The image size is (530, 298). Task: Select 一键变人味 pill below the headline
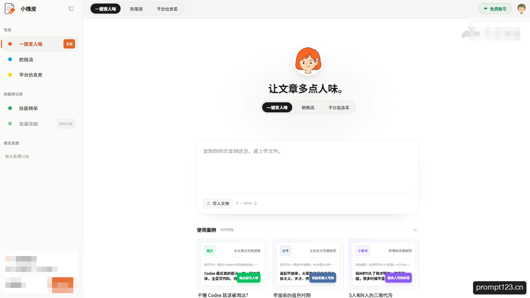pos(277,107)
